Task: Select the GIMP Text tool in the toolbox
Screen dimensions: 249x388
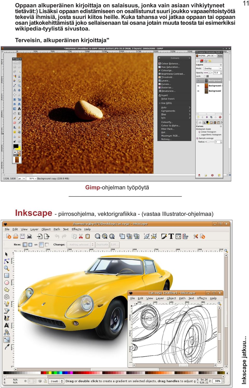Action: [19, 109]
